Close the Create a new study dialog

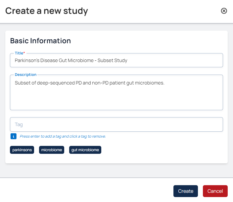(224, 11)
